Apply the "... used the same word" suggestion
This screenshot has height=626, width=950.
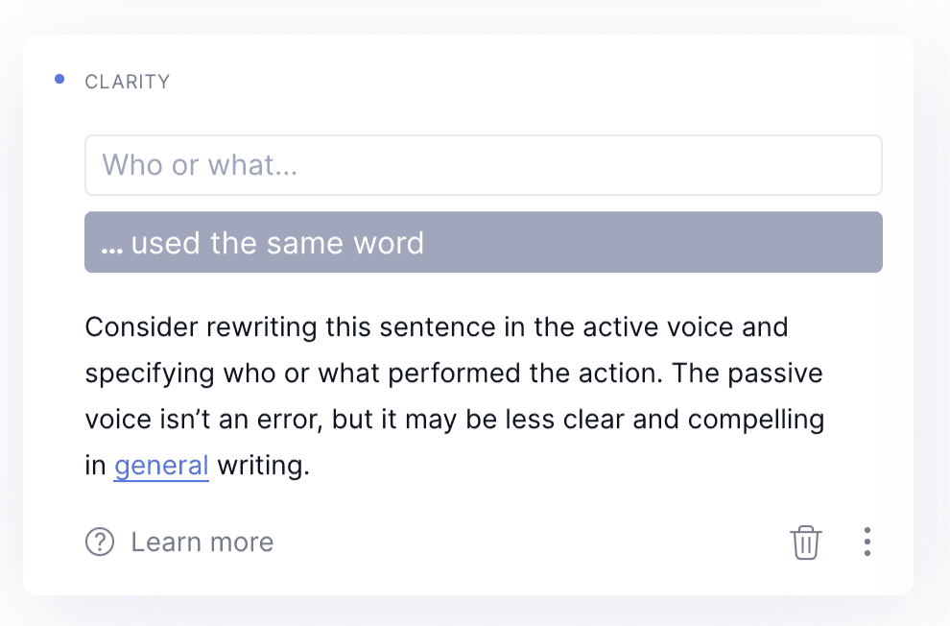[483, 242]
